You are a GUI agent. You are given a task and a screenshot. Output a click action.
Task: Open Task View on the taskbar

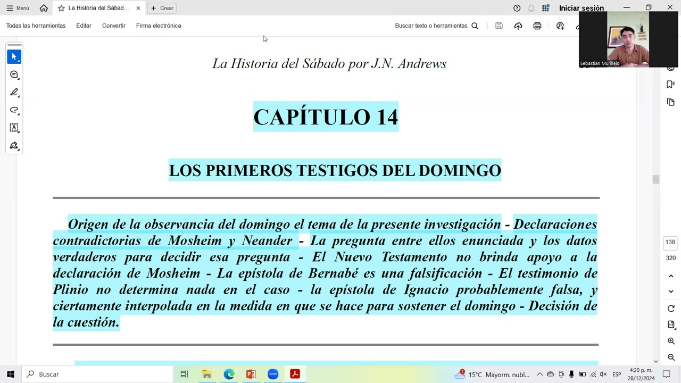click(x=185, y=374)
